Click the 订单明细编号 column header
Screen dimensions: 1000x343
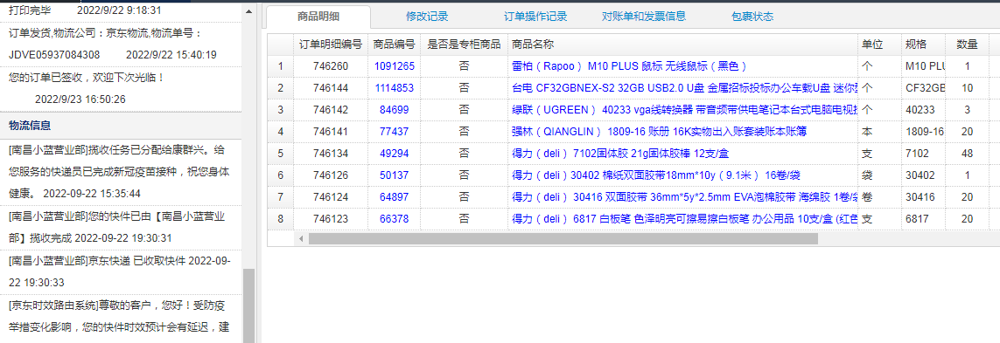tap(331, 45)
